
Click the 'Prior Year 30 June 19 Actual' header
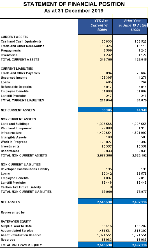point(130,26)
